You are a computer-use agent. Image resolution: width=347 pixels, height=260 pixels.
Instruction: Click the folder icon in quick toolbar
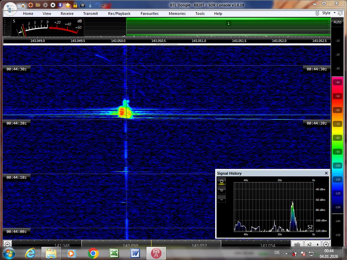pyautogui.click(x=38, y=5)
